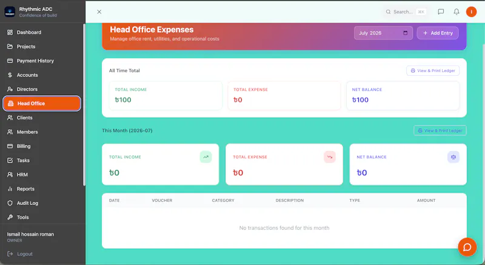This screenshot has height=265, width=485.
Task: Click the CATEGORY column header
Action: pos(223,200)
